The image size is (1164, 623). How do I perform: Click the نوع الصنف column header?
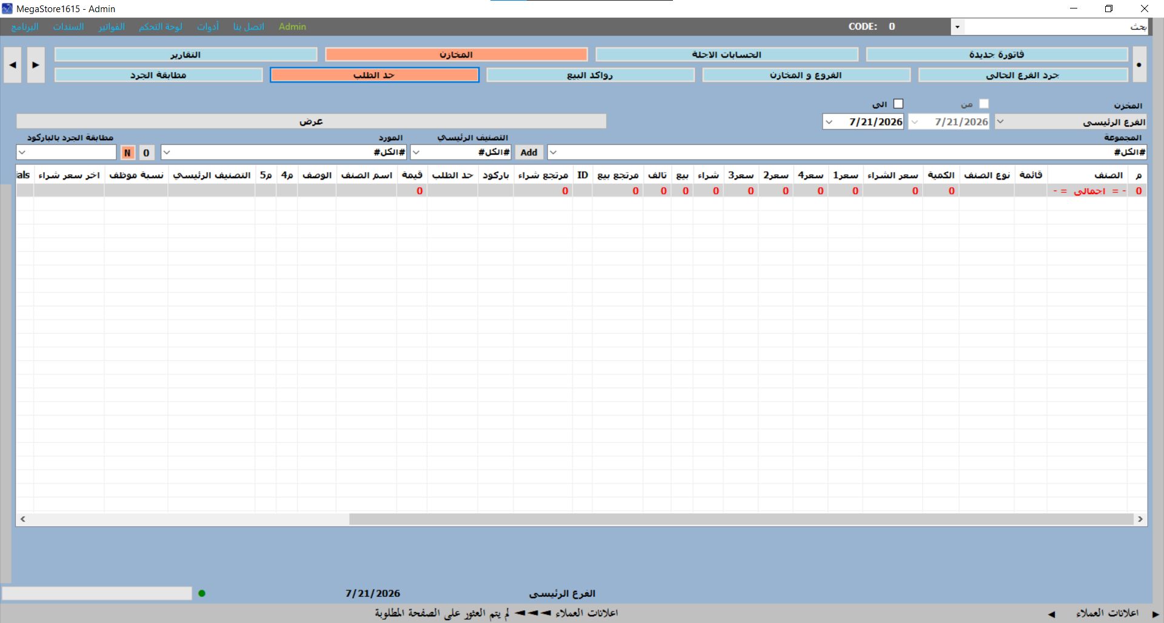click(x=987, y=175)
